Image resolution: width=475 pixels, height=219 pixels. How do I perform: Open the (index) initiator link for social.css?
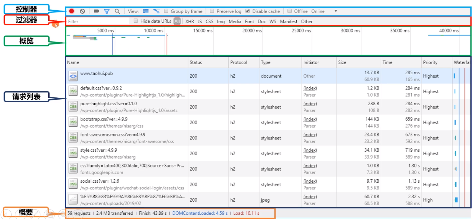click(x=310, y=181)
